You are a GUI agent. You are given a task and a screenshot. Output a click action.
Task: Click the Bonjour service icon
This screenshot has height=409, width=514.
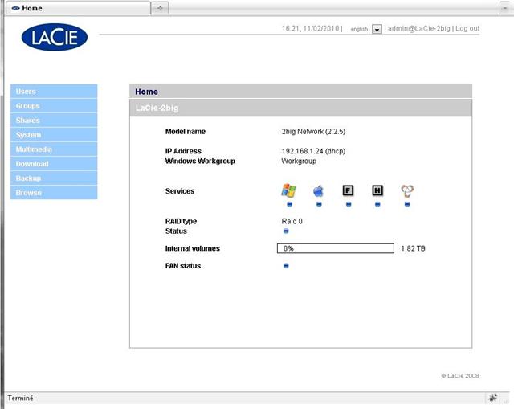(407, 190)
